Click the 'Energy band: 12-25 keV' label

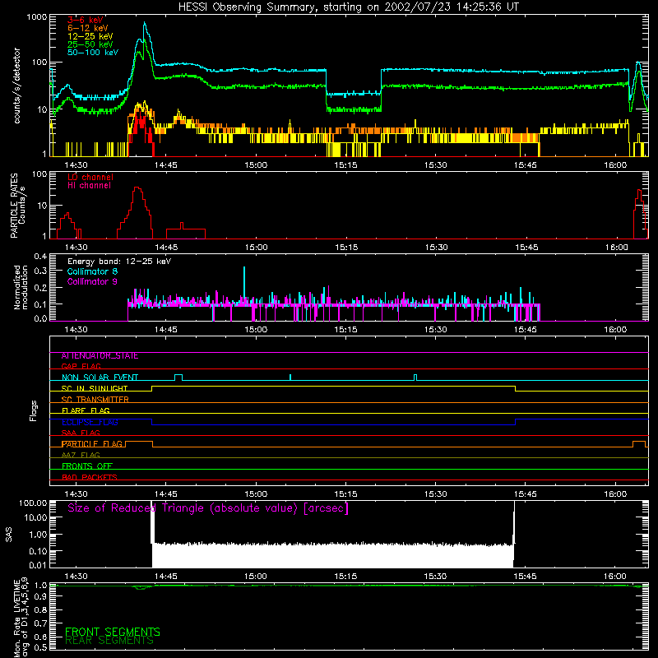tap(119, 262)
